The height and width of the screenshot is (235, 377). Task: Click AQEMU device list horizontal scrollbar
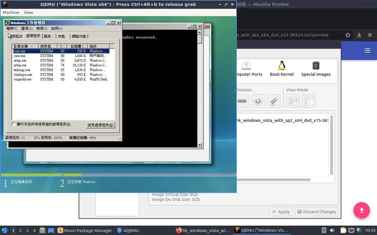(273, 180)
